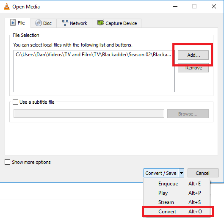Choose Enqueue from the dropdown menu

[177, 184]
